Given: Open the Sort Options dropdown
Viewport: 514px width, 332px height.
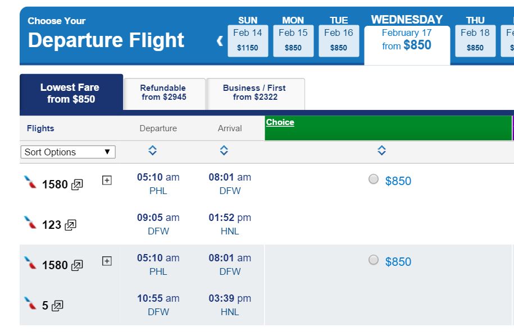Looking at the screenshot, I should coord(68,152).
